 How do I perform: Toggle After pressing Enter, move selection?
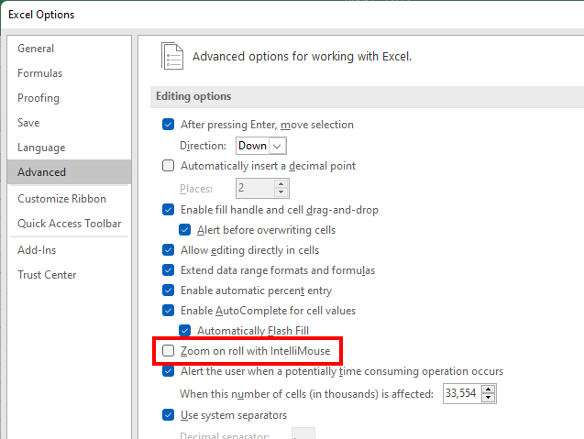[169, 125]
